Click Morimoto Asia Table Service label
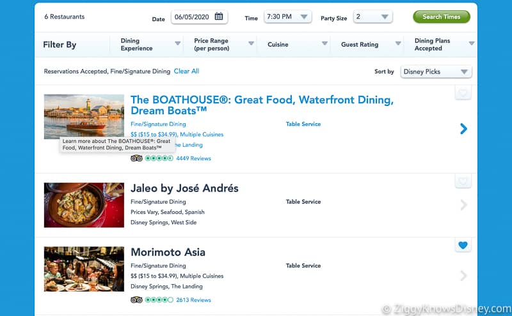This screenshot has height=316, width=512. pyautogui.click(x=303, y=266)
